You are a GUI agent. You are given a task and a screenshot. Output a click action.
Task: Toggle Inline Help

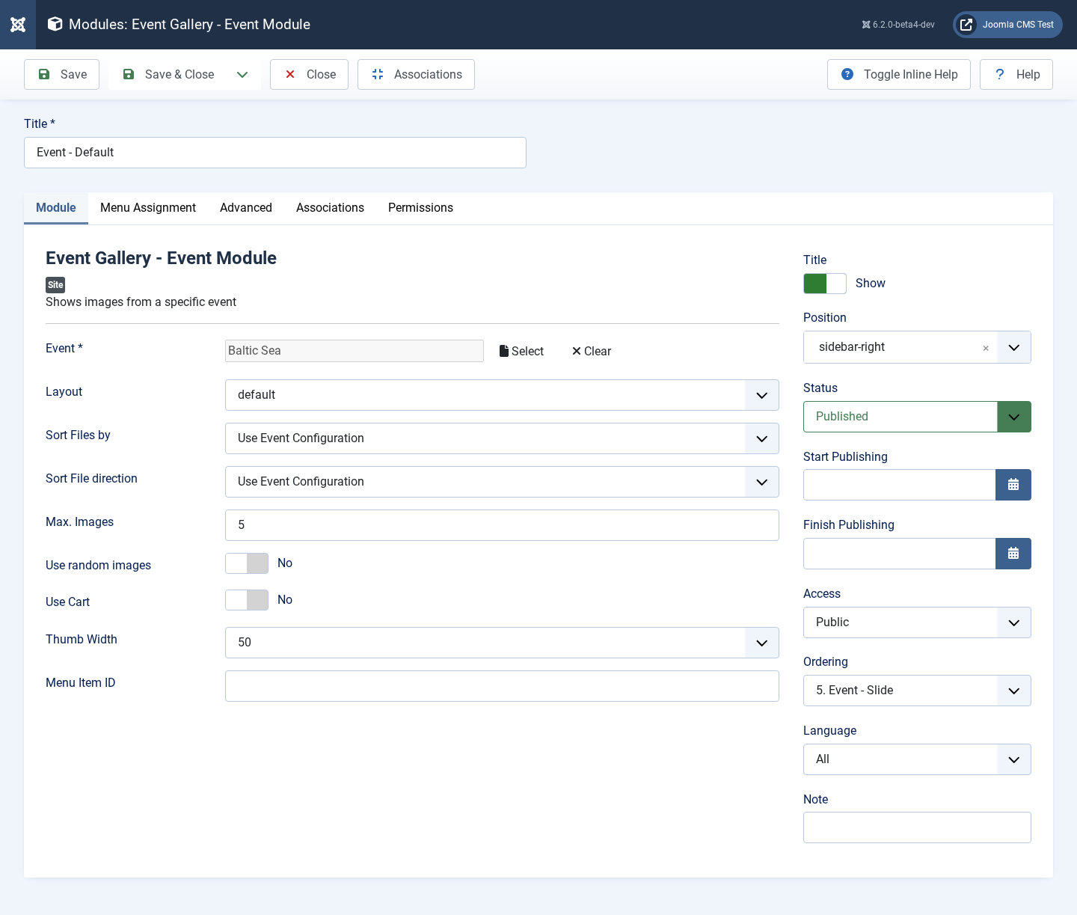tap(899, 74)
